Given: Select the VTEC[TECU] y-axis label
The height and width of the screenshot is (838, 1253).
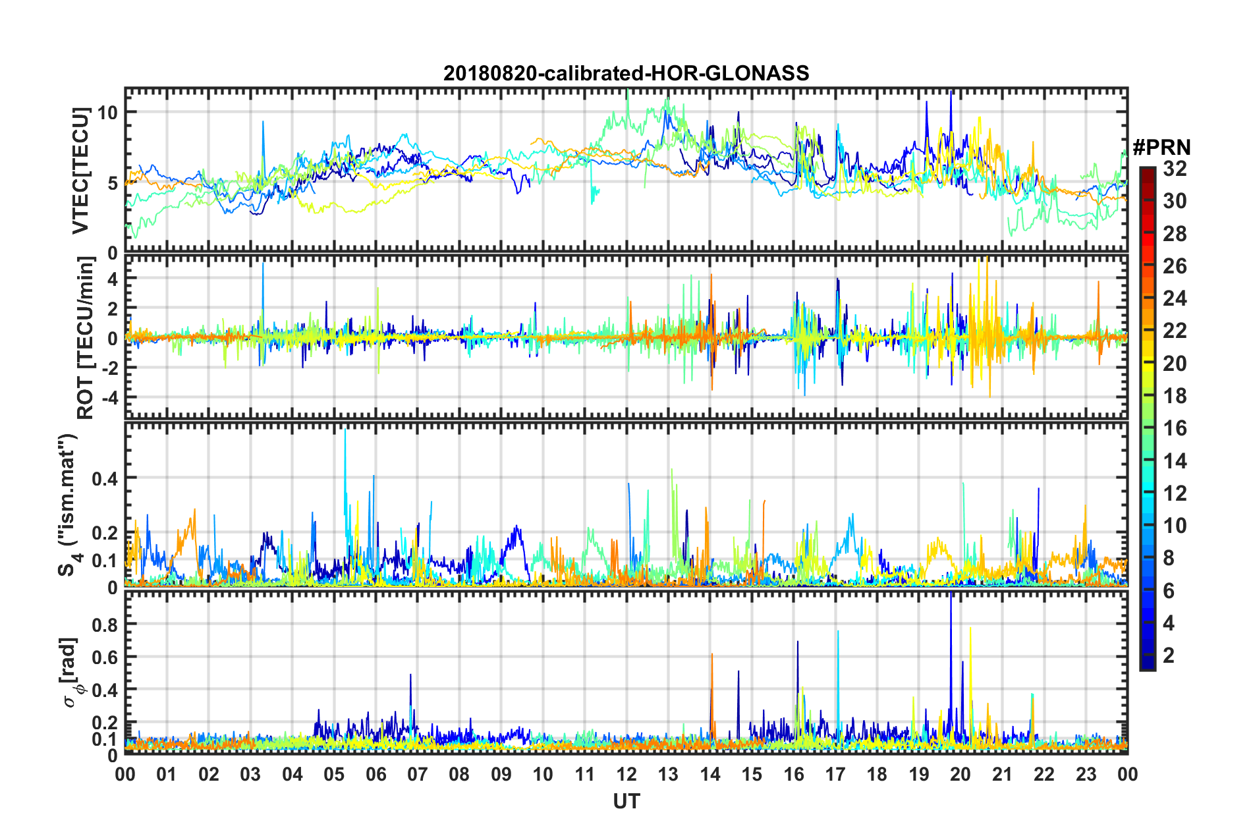Looking at the screenshot, I should point(80,171).
